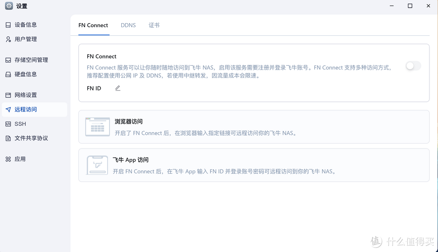Open 网络设置 using its sidebar icon
438x252 pixels.
8,95
